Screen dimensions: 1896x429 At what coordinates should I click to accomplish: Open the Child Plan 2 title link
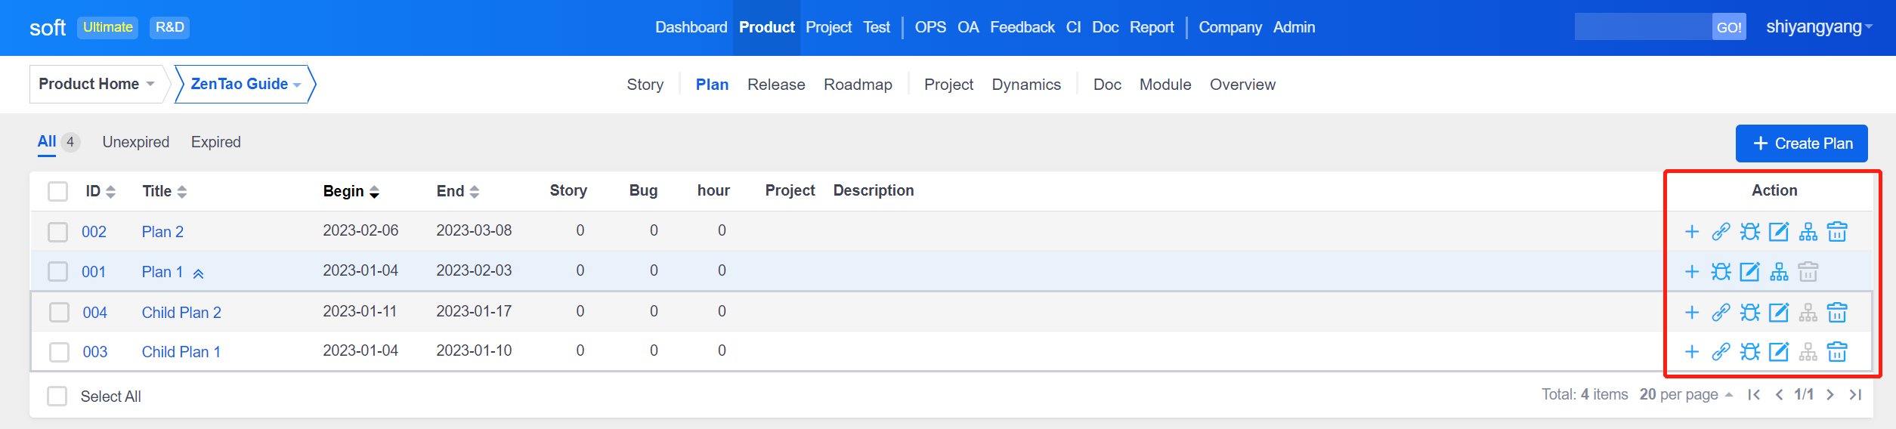pyautogui.click(x=181, y=313)
